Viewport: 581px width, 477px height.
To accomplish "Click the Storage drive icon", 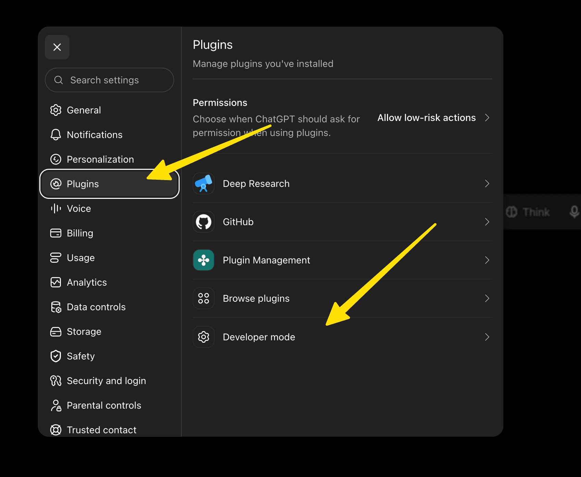I will (56, 331).
